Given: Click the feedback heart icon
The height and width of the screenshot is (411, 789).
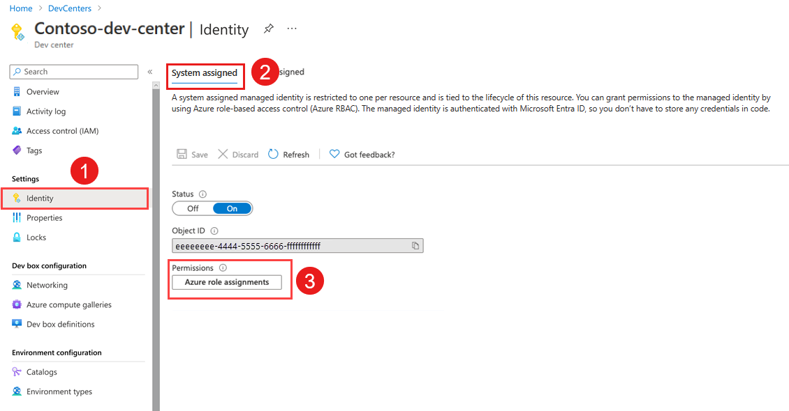Looking at the screenshot, I should pyautogui.click(x=334, y=154).
